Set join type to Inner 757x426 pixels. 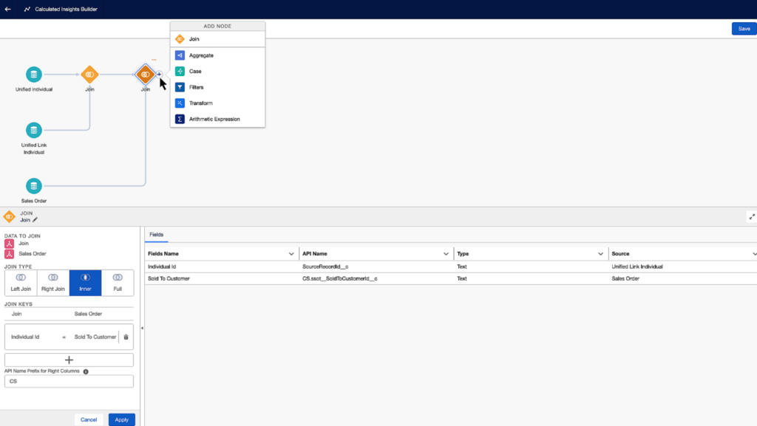point(86,283)
